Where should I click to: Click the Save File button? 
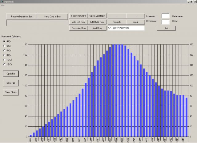[11, 83]
